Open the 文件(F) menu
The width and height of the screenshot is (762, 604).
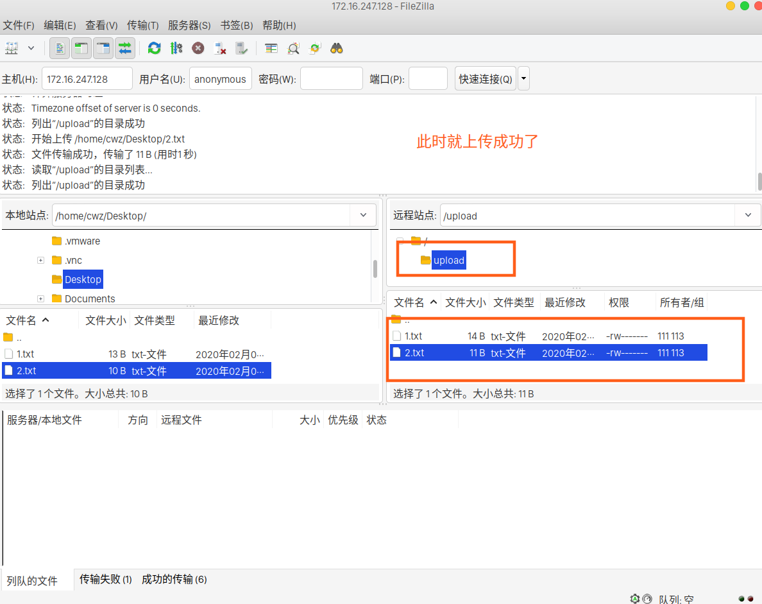tap(19, 25)
